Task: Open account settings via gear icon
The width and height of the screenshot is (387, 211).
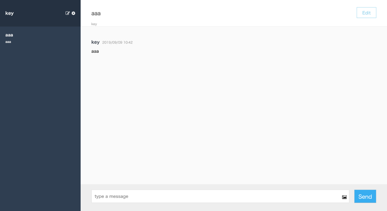Action: (74, 13)
